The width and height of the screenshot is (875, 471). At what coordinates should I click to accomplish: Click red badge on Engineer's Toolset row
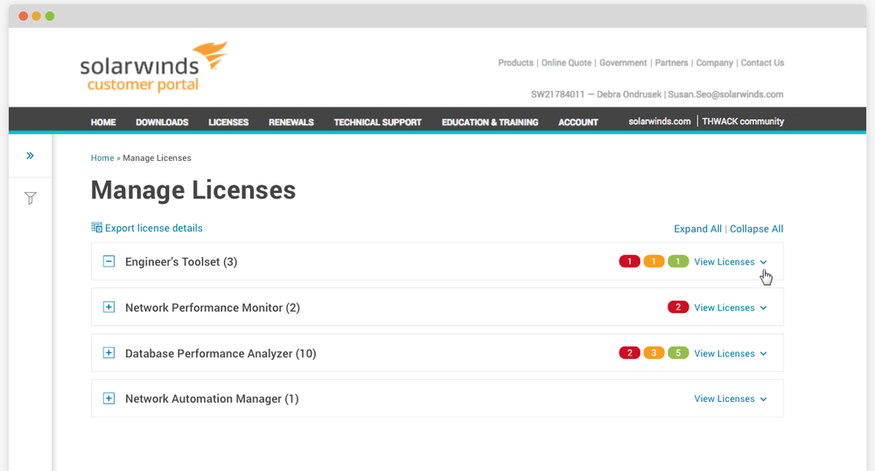pos(629,261)
